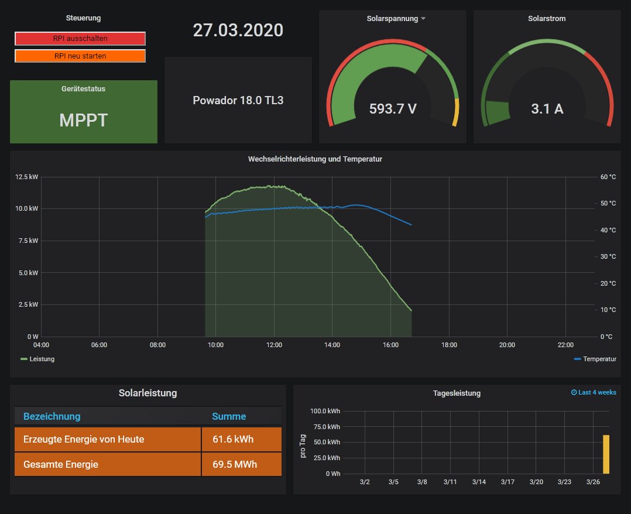
Task: Click the green Leistung legend color line
Action: (x=24, y=359)
